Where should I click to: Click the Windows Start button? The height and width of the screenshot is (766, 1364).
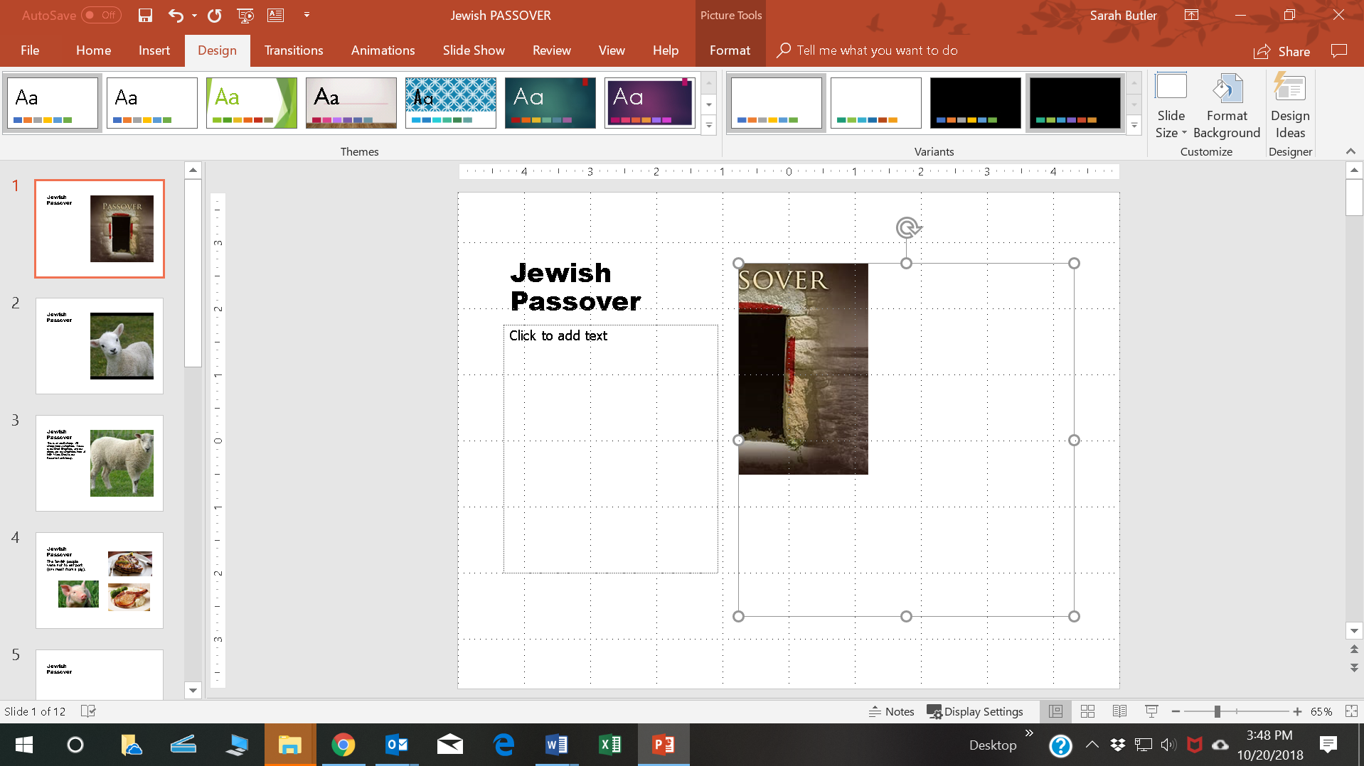point(23,745)
